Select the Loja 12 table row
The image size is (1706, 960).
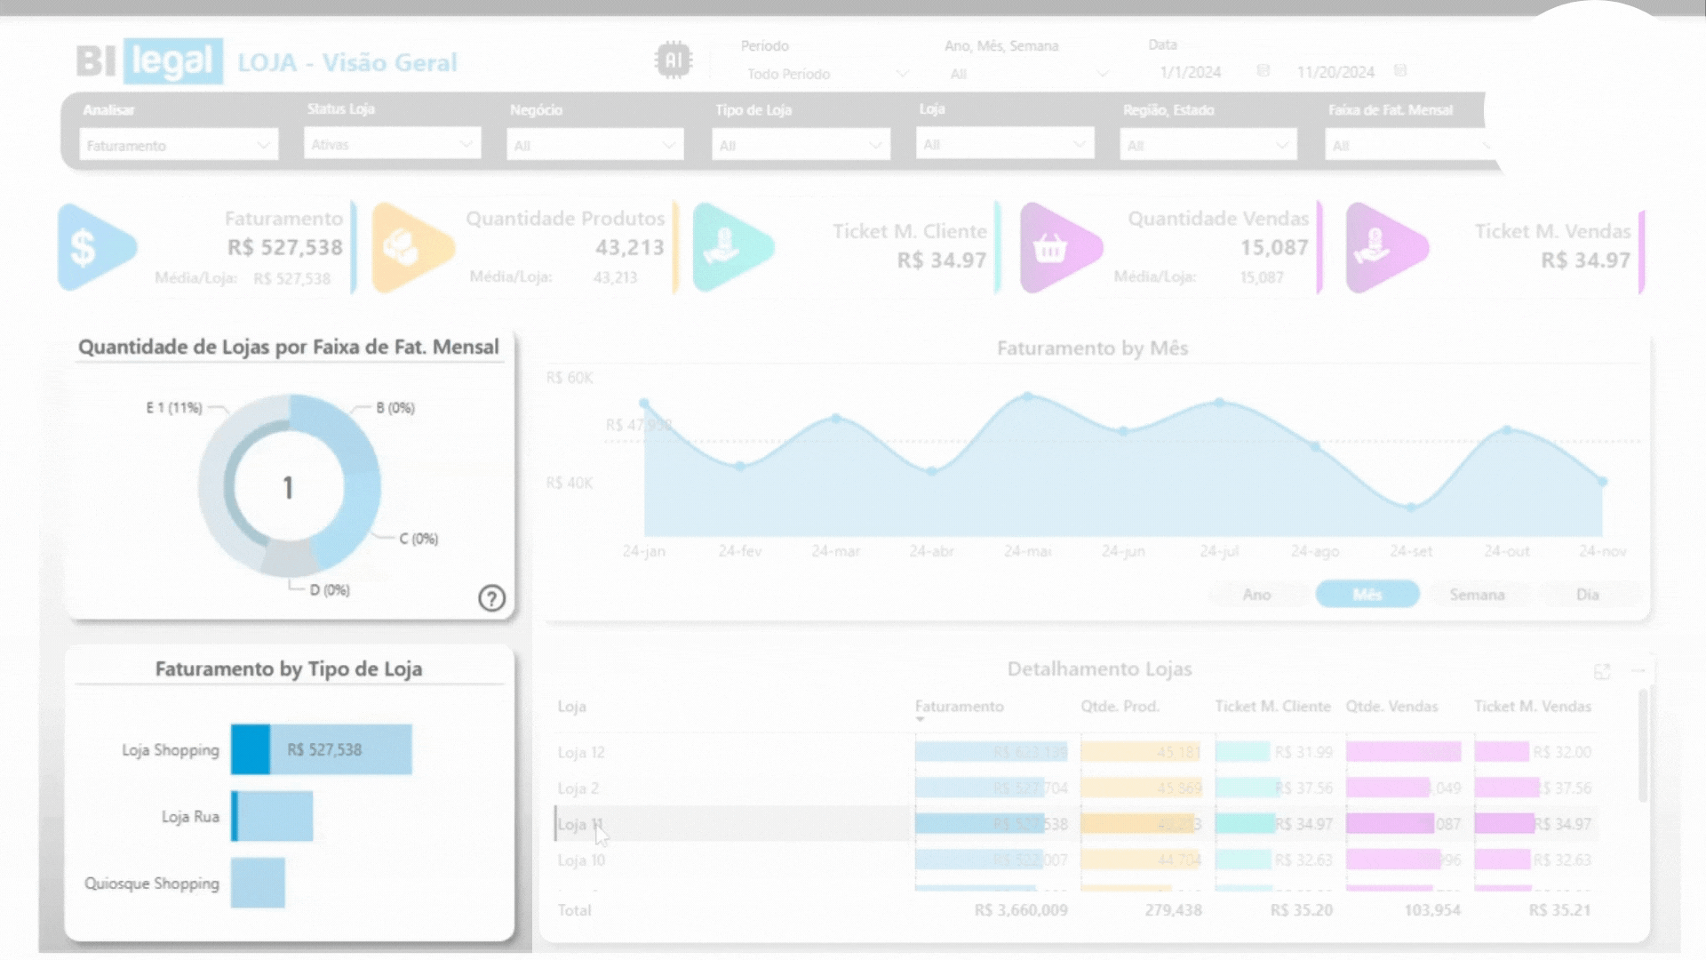[581, 753]
